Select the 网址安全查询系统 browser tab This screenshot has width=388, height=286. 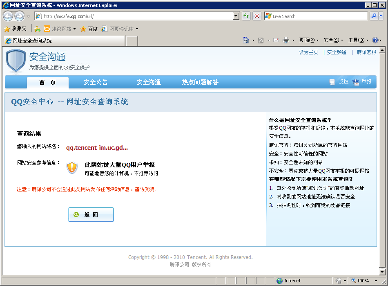[65, 41]
